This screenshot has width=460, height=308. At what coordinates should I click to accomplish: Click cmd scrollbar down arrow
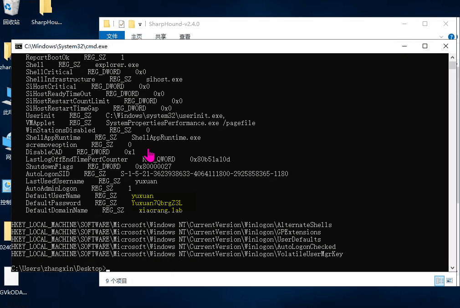click(x=452, y=268)
